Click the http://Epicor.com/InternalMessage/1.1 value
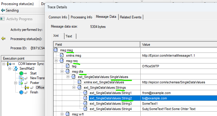This screenshot has height=116, width=217. pyautogui.click(x=168, y=55)
